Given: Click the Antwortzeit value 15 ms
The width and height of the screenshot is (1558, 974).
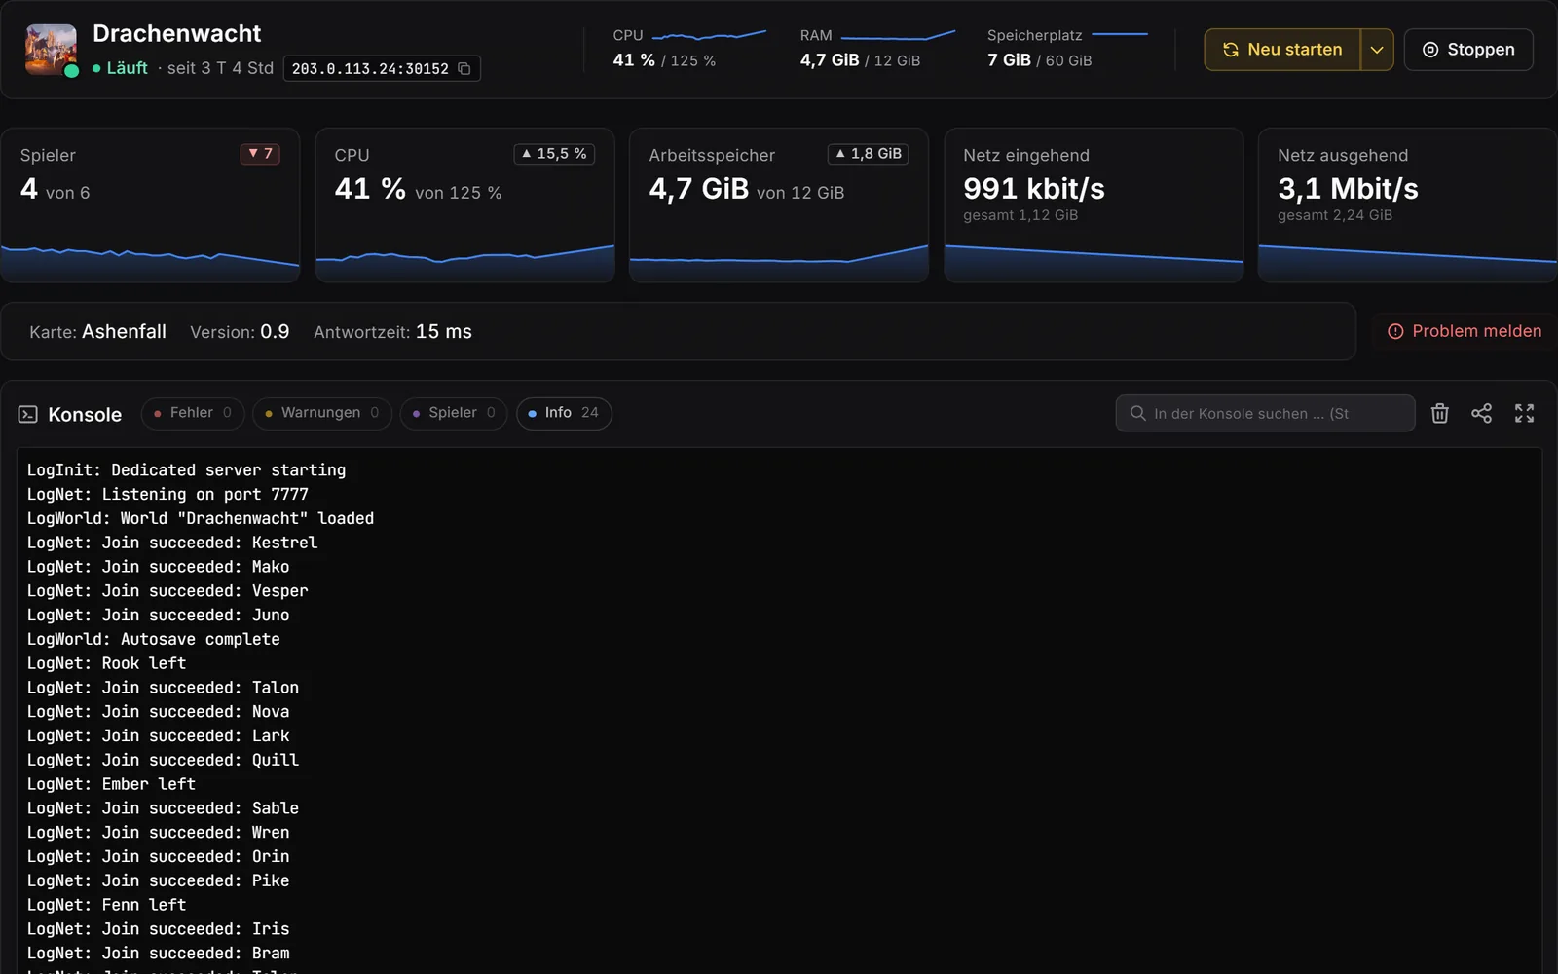Looking at the screenshot, I should pyautogui.click(x=443, y=331).
